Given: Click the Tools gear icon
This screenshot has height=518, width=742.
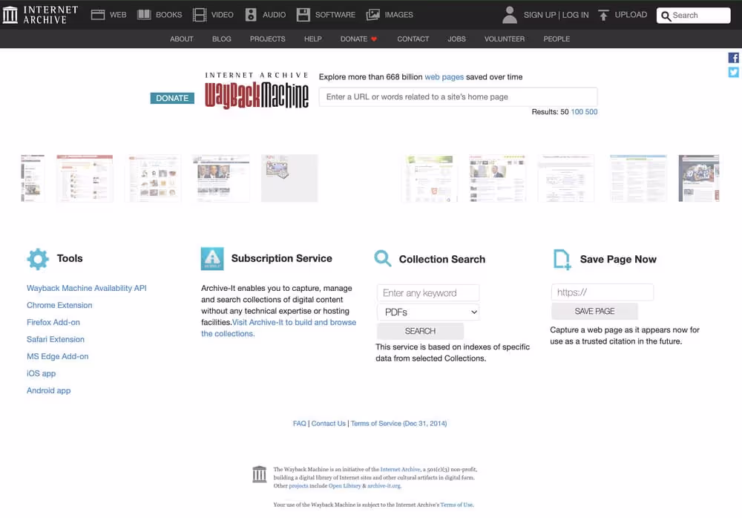Looking at the screenshot, I should pyautogui.click(x=38, y=259).
